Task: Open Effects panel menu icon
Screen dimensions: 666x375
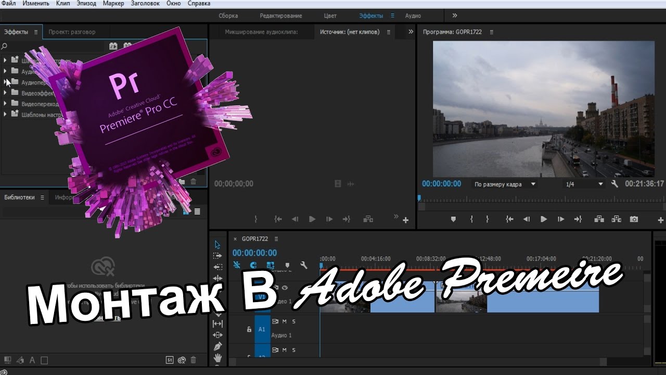Action: point(36,32)
